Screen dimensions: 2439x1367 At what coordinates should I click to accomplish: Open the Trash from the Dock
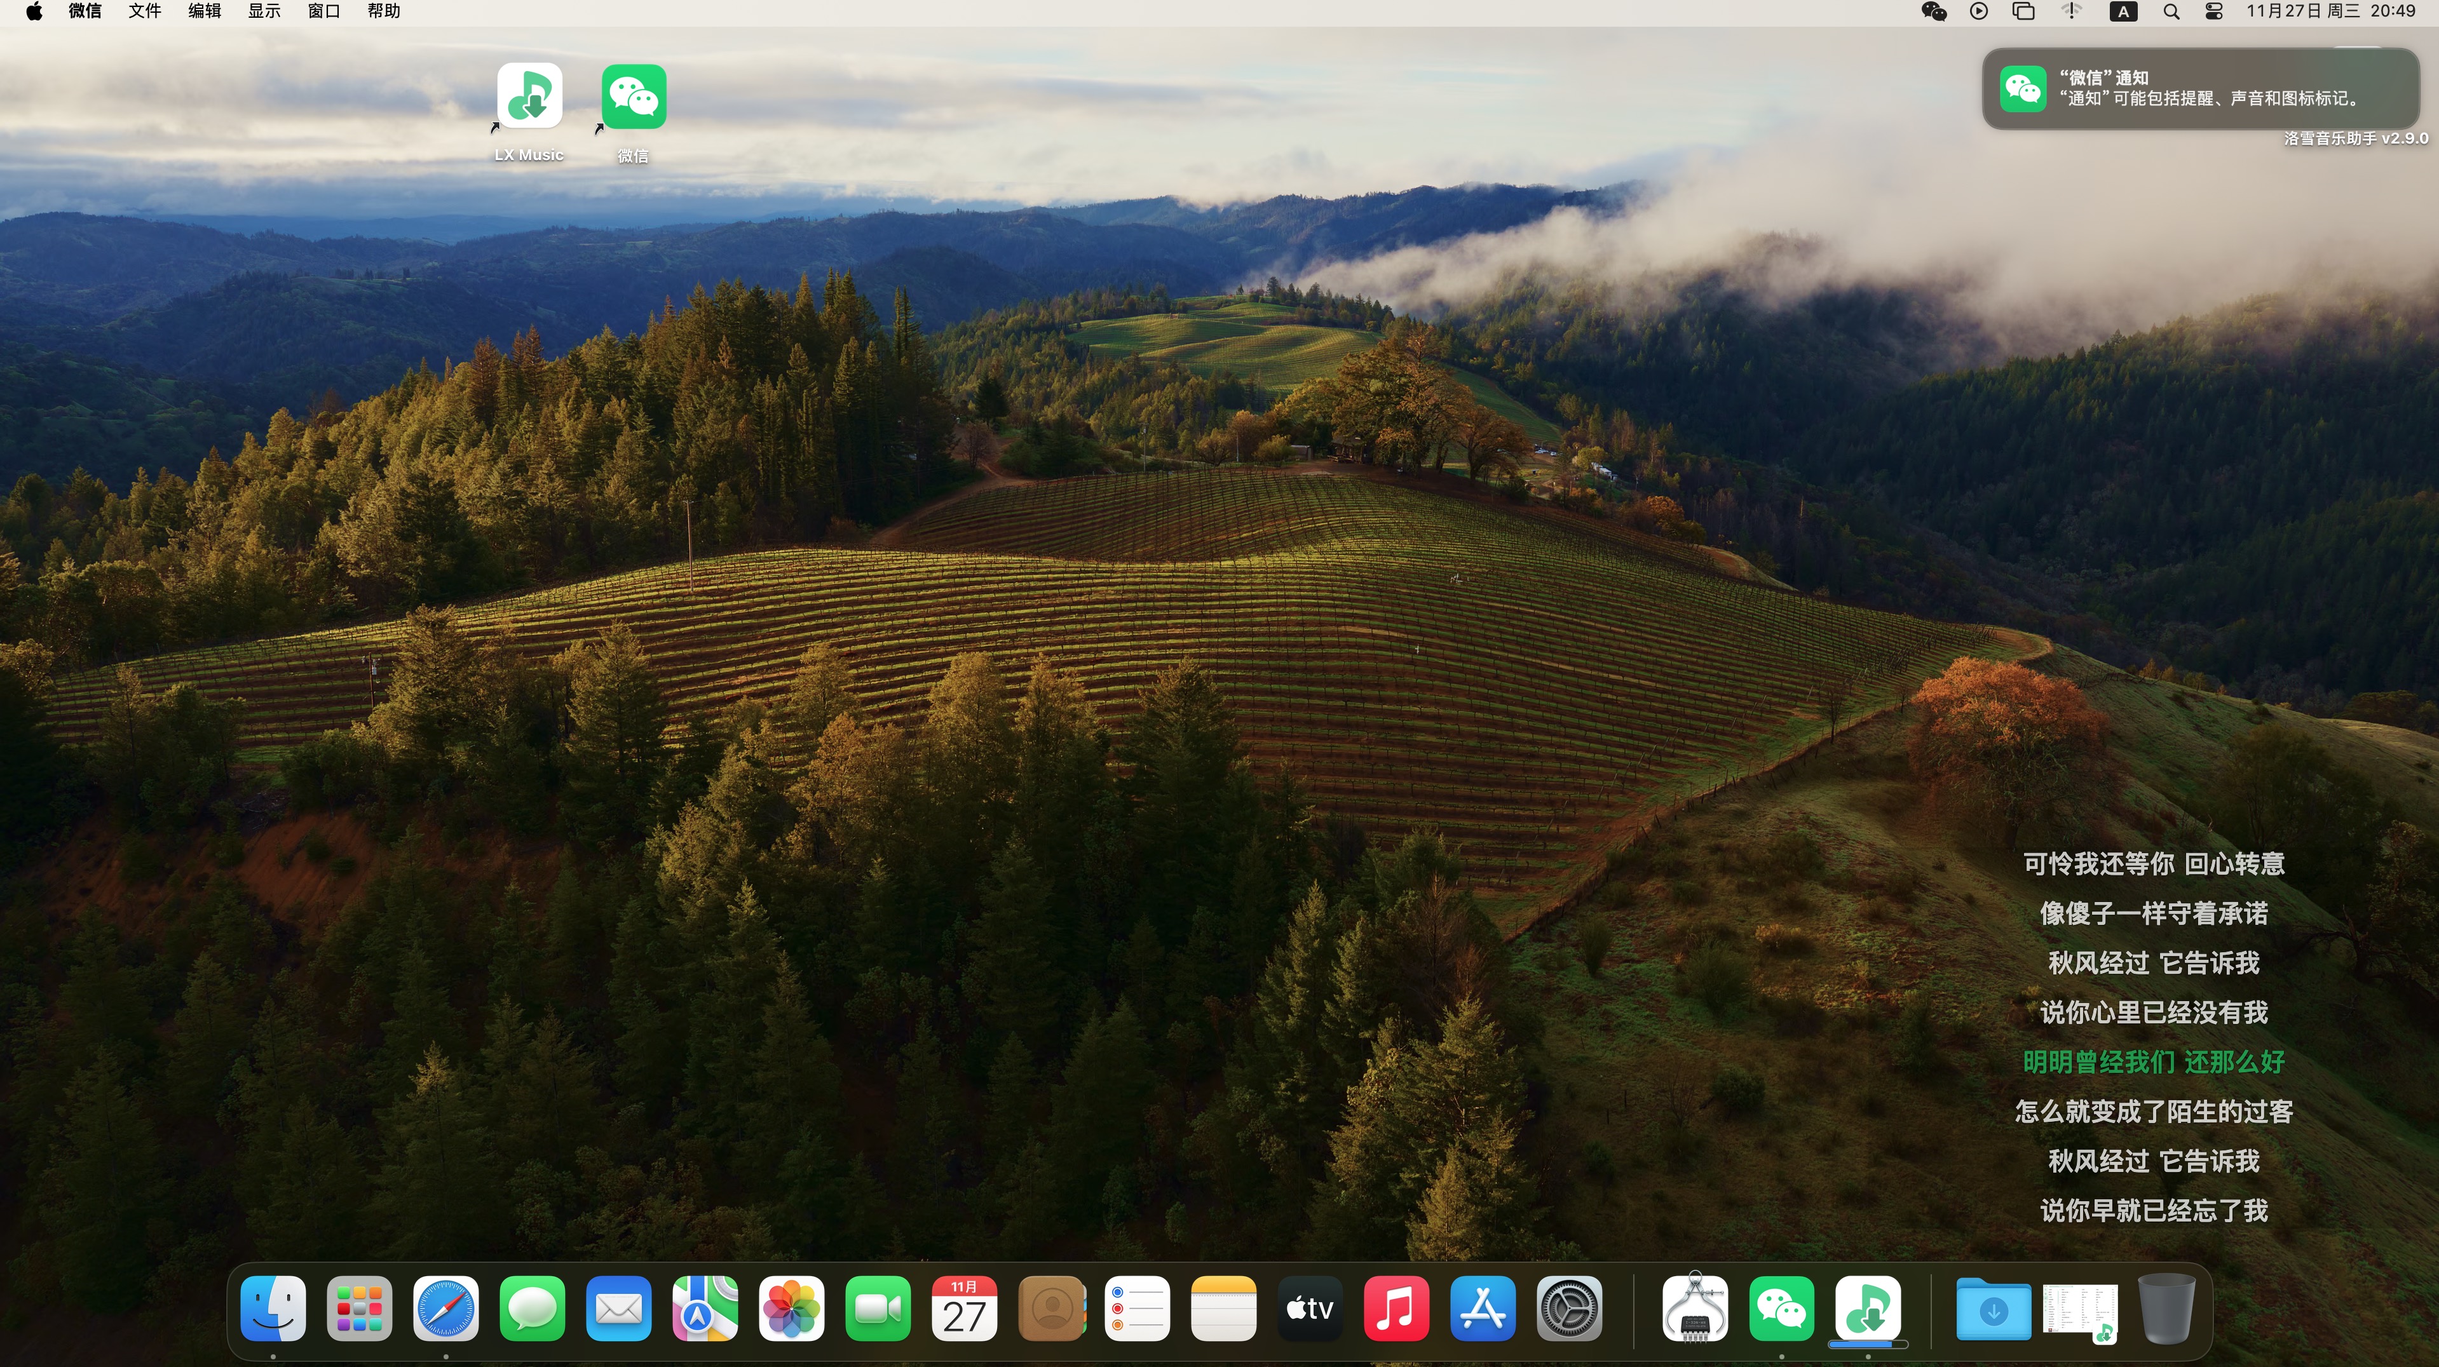point(2166,1309)
